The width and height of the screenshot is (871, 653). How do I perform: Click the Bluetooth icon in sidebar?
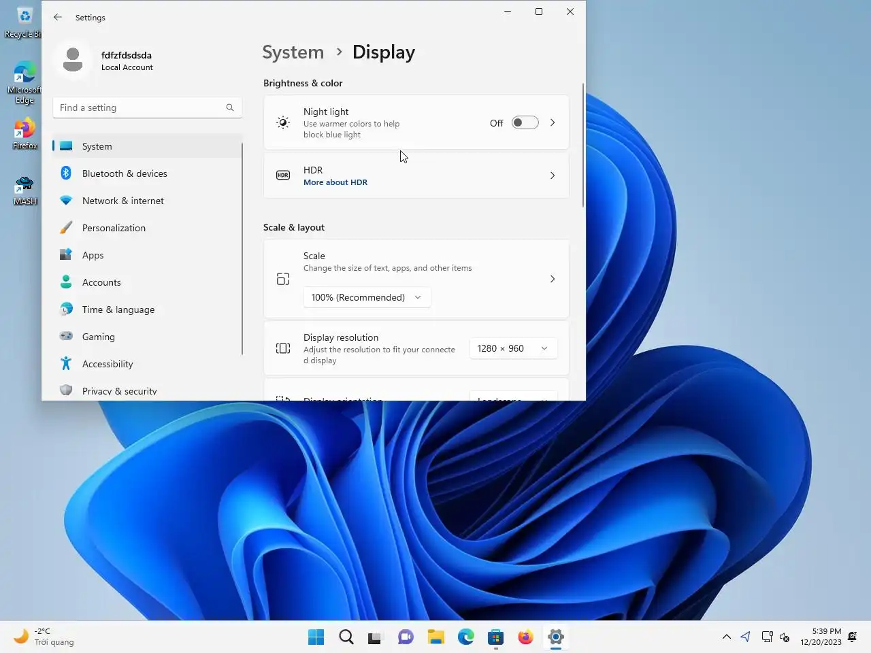(66, 173)
